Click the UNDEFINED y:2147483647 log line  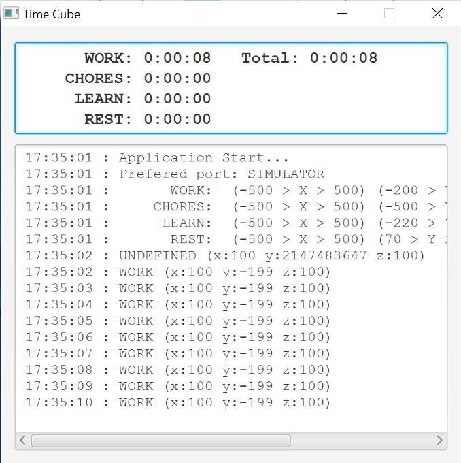(x=225, y=256)
